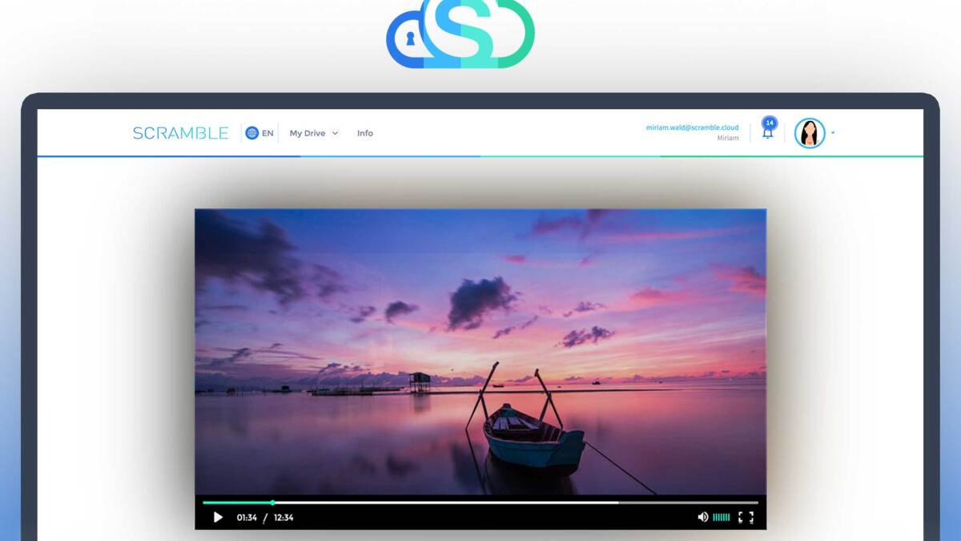Click the video frame showing the boat

tap(480, 352)
